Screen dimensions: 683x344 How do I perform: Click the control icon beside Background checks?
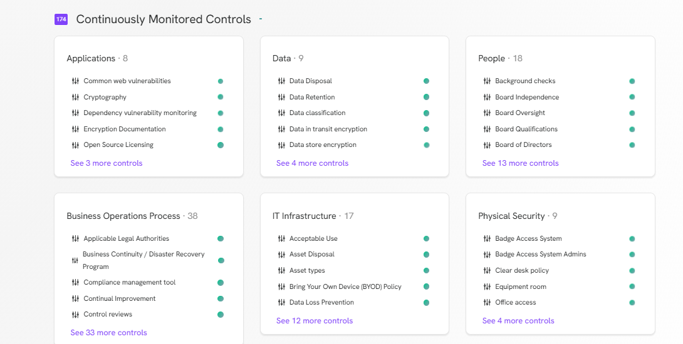pyautogui.click(x=487, y=81)
